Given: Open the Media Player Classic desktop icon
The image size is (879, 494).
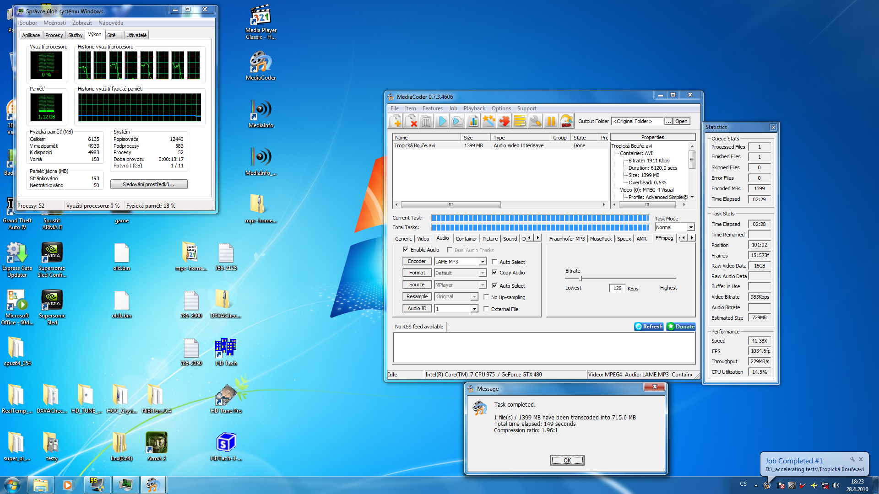Looking at the screenshot, I should (x=261, y=22).
